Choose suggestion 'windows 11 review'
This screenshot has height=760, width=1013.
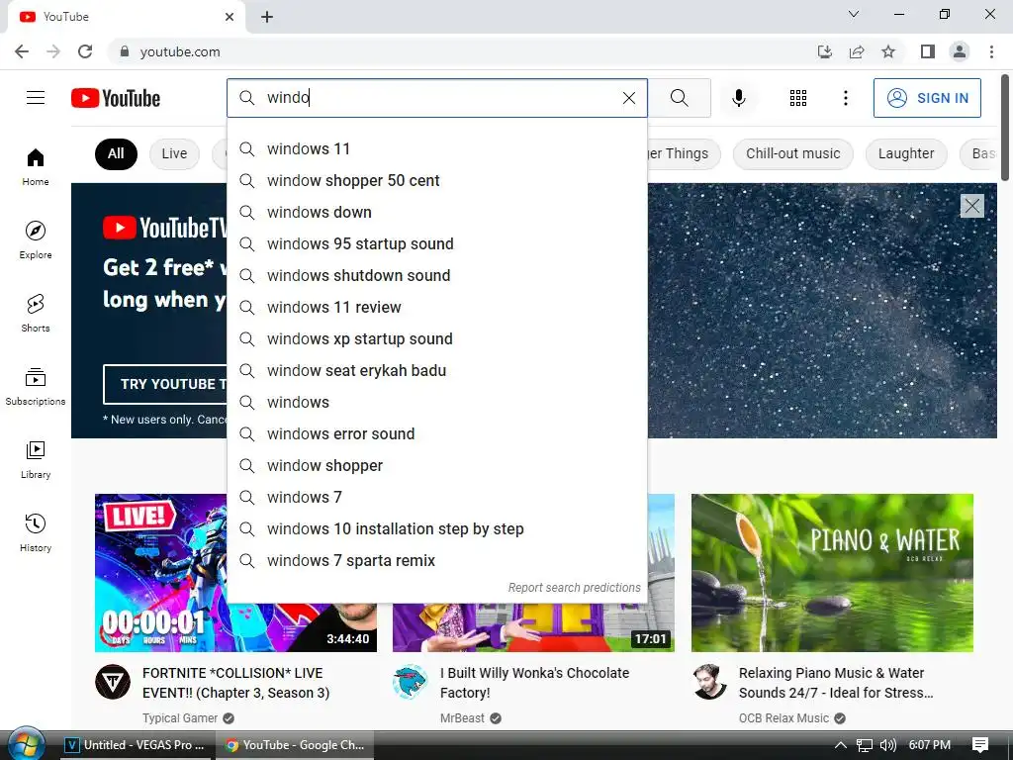(x=436, y=307)
